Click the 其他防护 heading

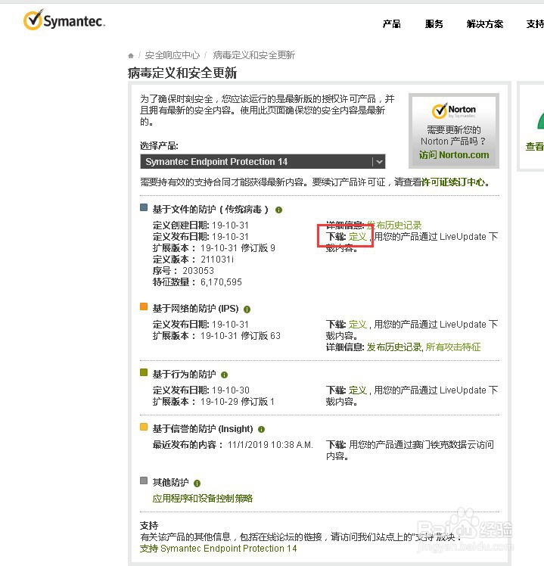click(x=171, y=483)
